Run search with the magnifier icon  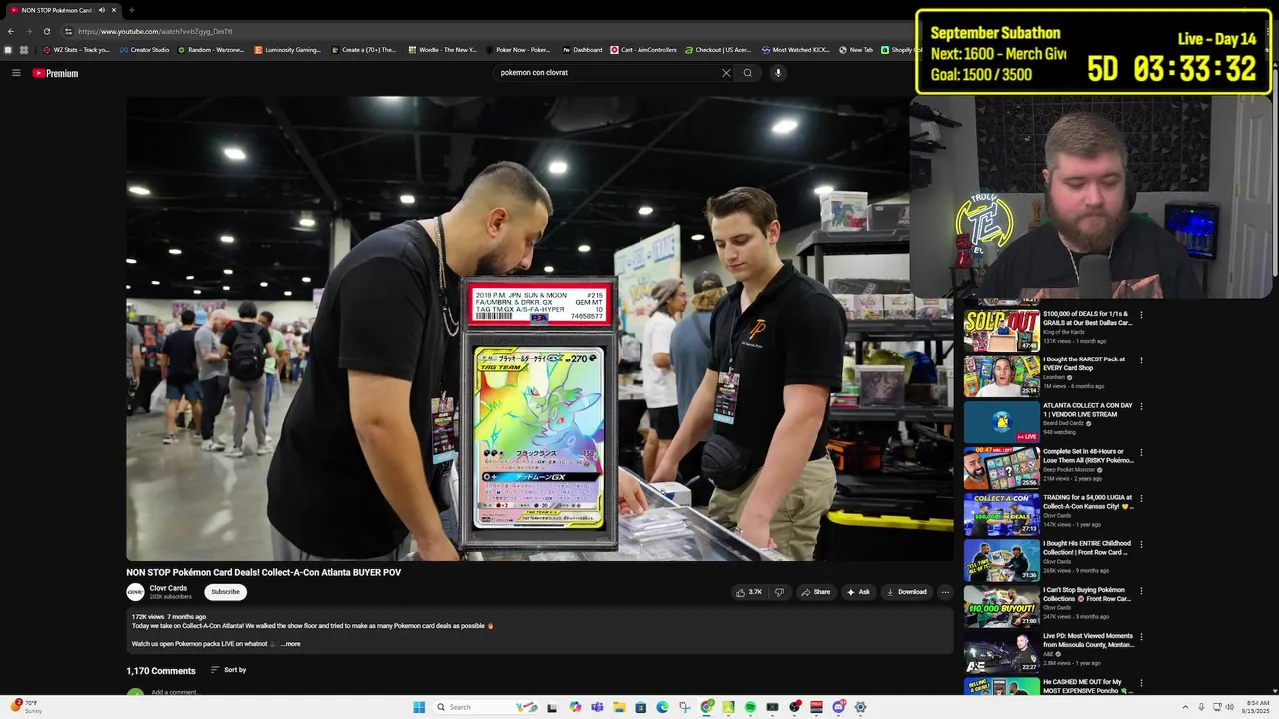tap(747, 73)
